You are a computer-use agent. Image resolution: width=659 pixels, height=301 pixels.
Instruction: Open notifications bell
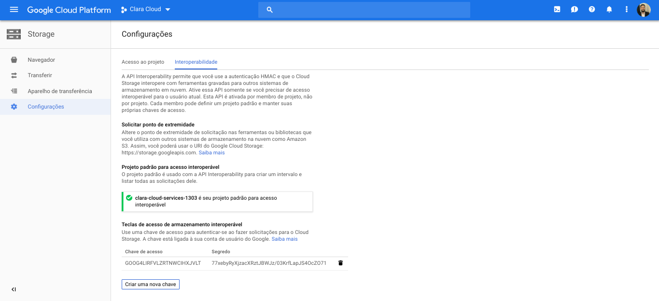[609, 9]
